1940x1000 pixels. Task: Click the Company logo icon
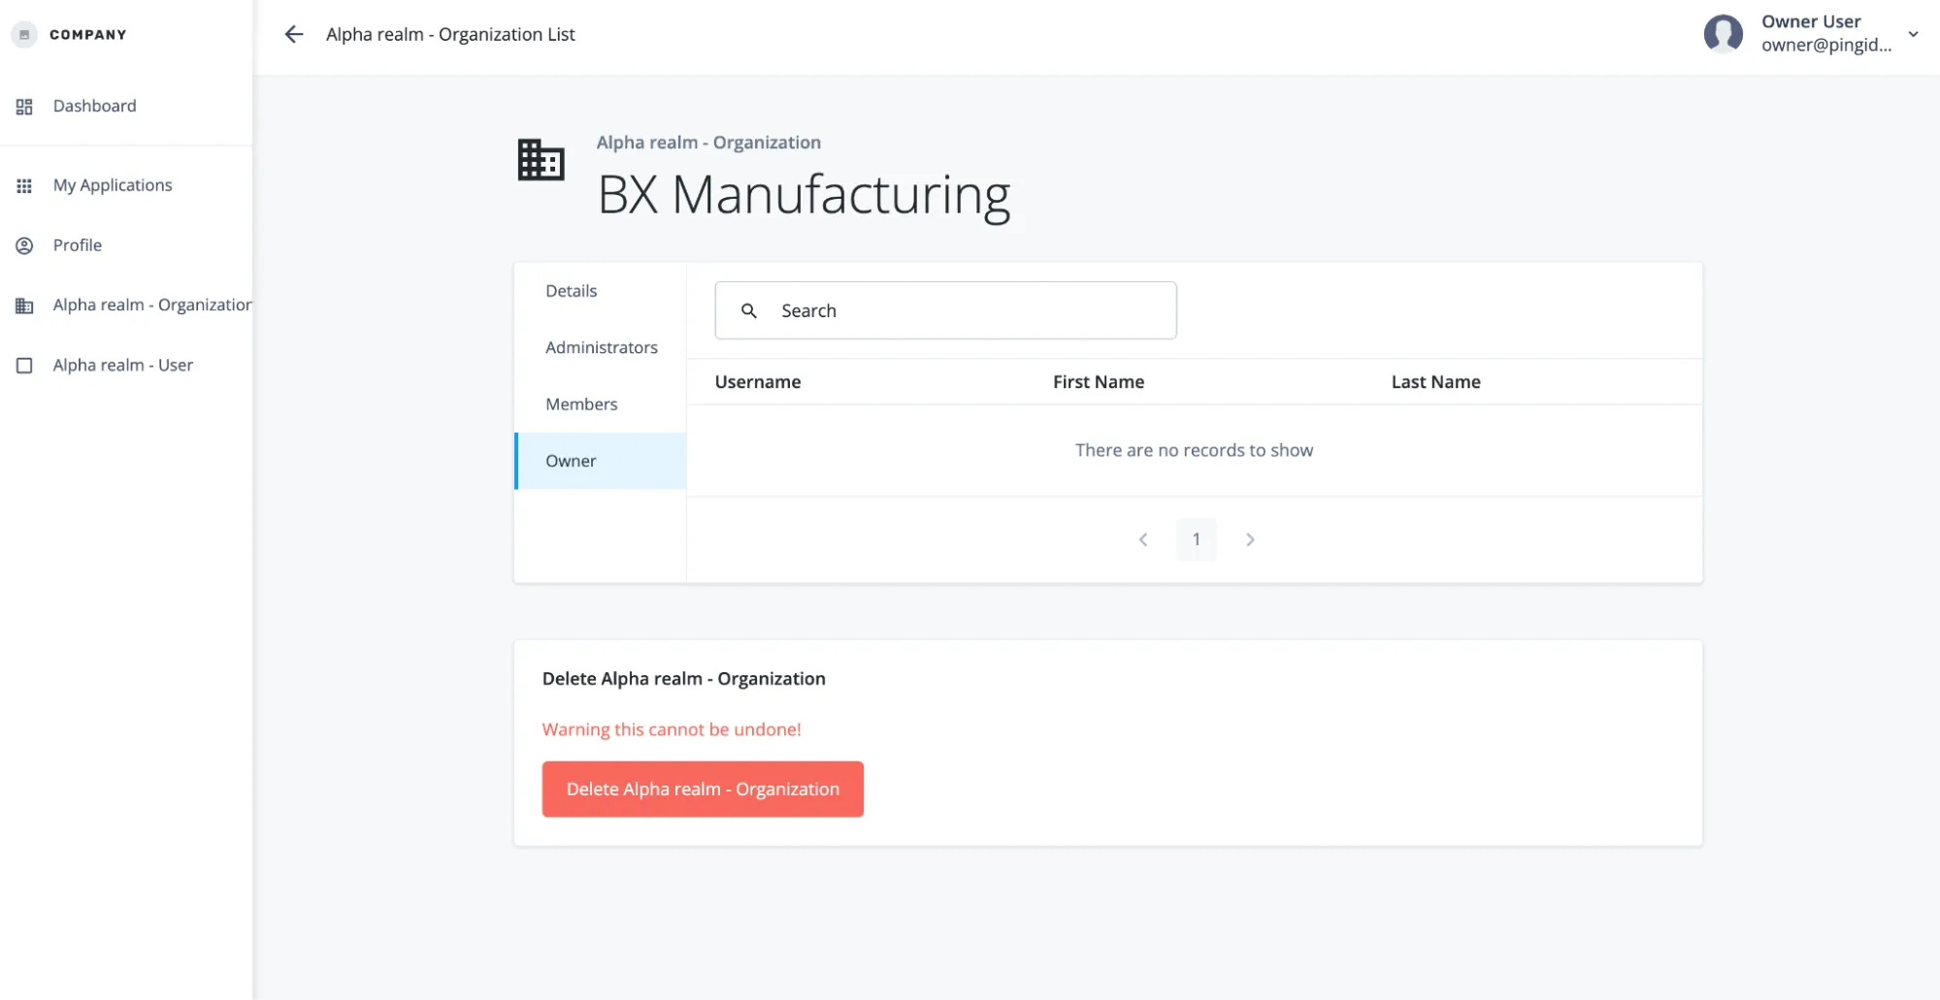tap(24, 34)
